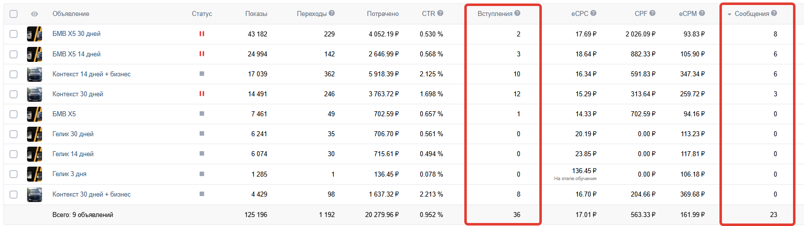Image resolution: width=804 pixels, height=226 pixels.
Task: Click the help icon next to eCPM
Action: [x=702, y=13]
